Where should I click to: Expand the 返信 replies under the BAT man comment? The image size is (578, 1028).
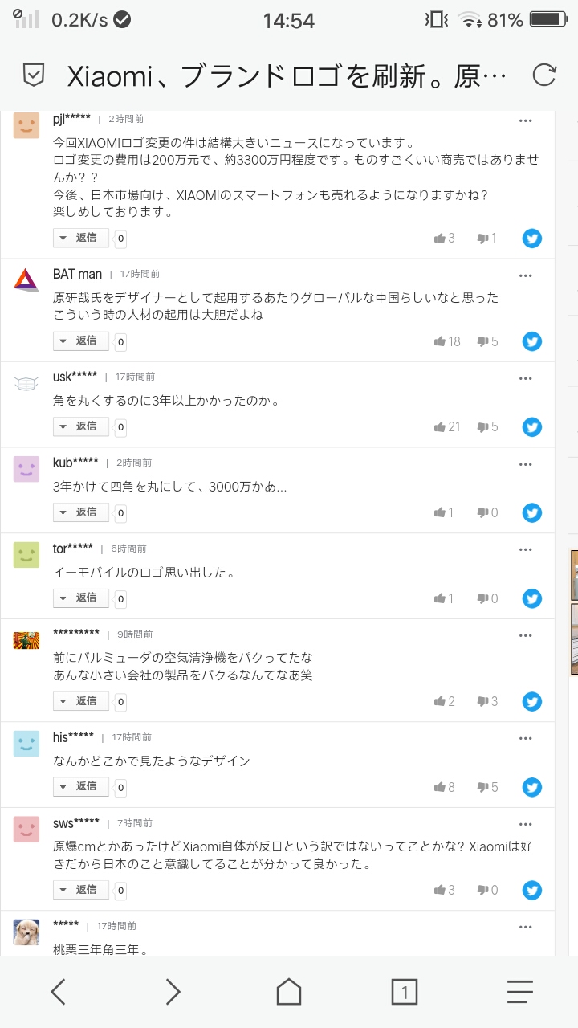click(x=81, y=341)
